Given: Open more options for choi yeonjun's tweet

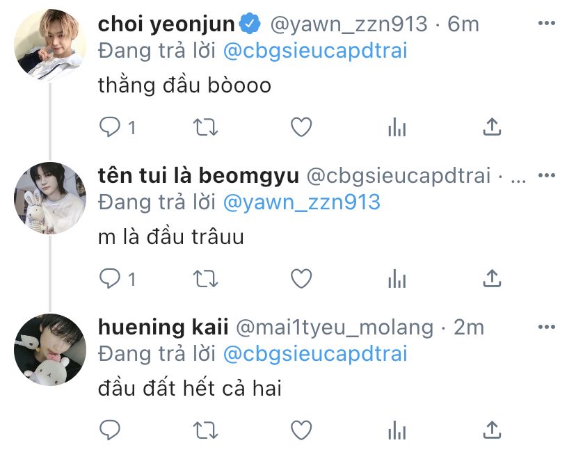Looking at the screenshot, I should click(546, 23).
